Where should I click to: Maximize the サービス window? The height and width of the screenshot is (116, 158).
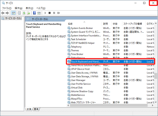pyautogui.click(x=144, y=3)
